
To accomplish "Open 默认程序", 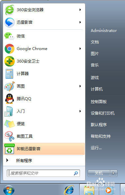I will tap(99, 125).
